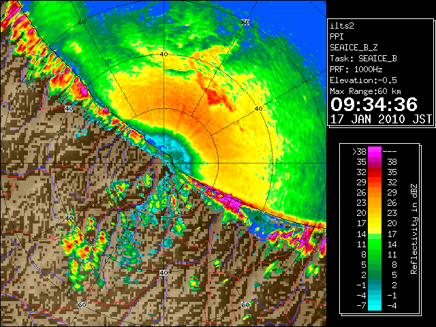
Task: Select the ">38" legend value
Action: [359, 152]
